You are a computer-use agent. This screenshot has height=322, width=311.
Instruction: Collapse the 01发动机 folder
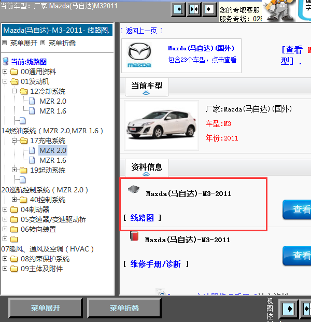(x=5, y=81)
